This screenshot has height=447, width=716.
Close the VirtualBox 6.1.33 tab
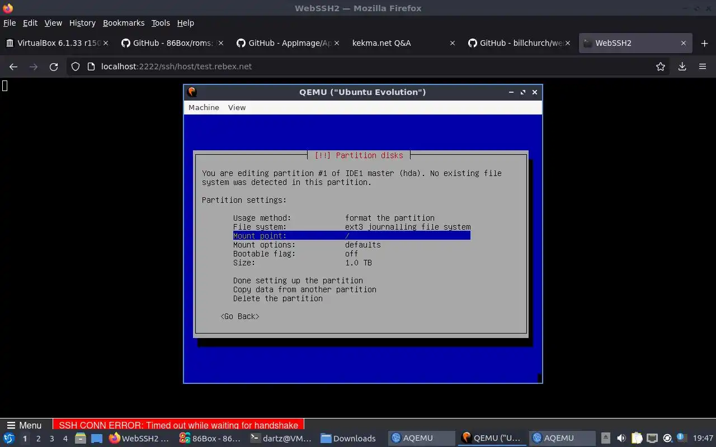[106, 43]
